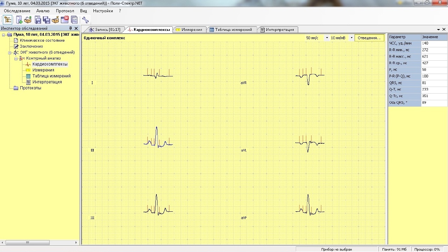This screenshot has height=252, width=448.
Task: Pin the Инспектор обследований panel
Action: click(x=70, y=28)
